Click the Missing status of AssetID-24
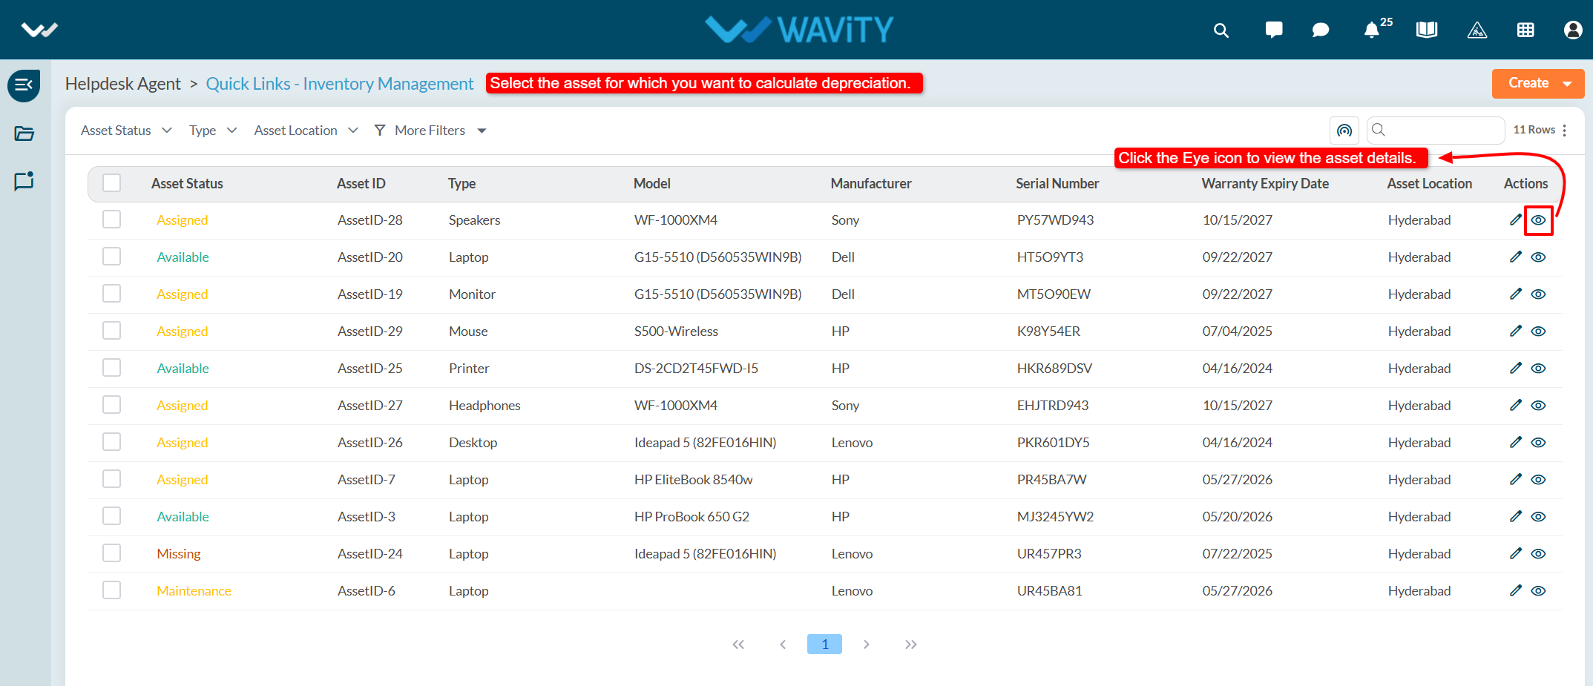The image size is (1593, 686). click(x=179, y=554)
